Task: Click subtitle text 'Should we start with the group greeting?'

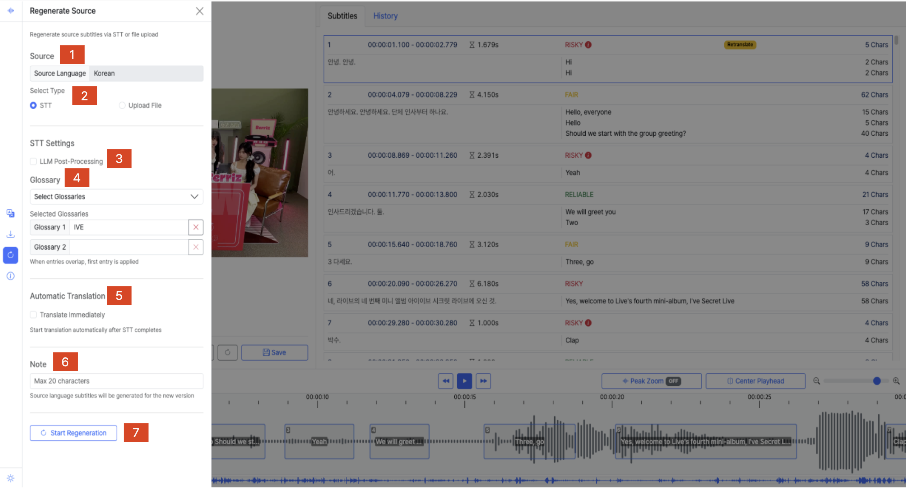Action: (x=626, y=133)
